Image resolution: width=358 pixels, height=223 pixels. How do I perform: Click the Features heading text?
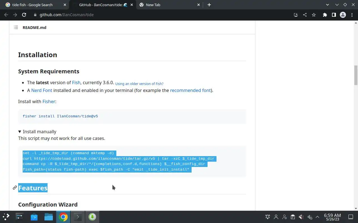tap(33, 188)
